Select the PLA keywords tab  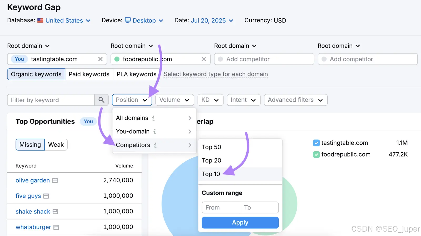pyautogui.click(x=137, y=74)
